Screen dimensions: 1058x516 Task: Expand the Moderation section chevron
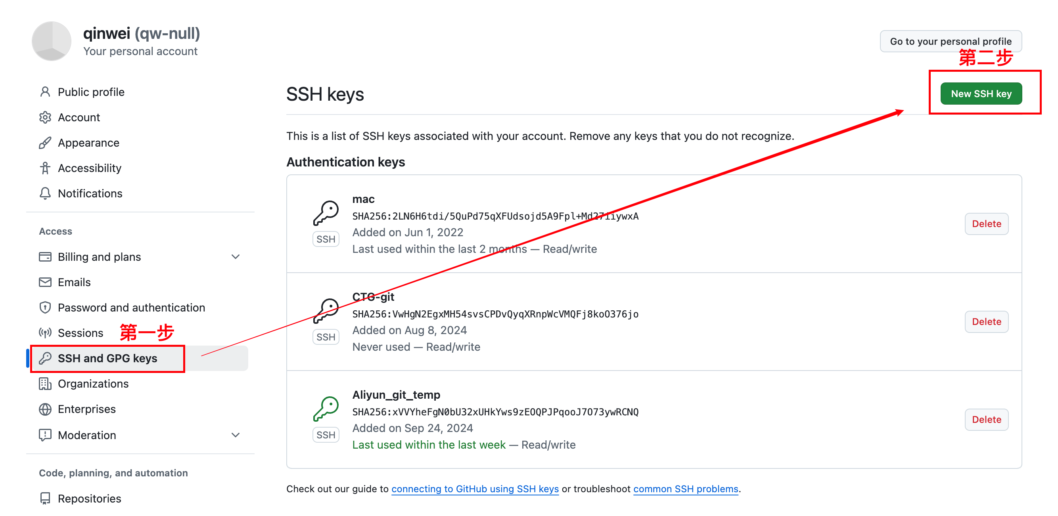coord(235,435)
